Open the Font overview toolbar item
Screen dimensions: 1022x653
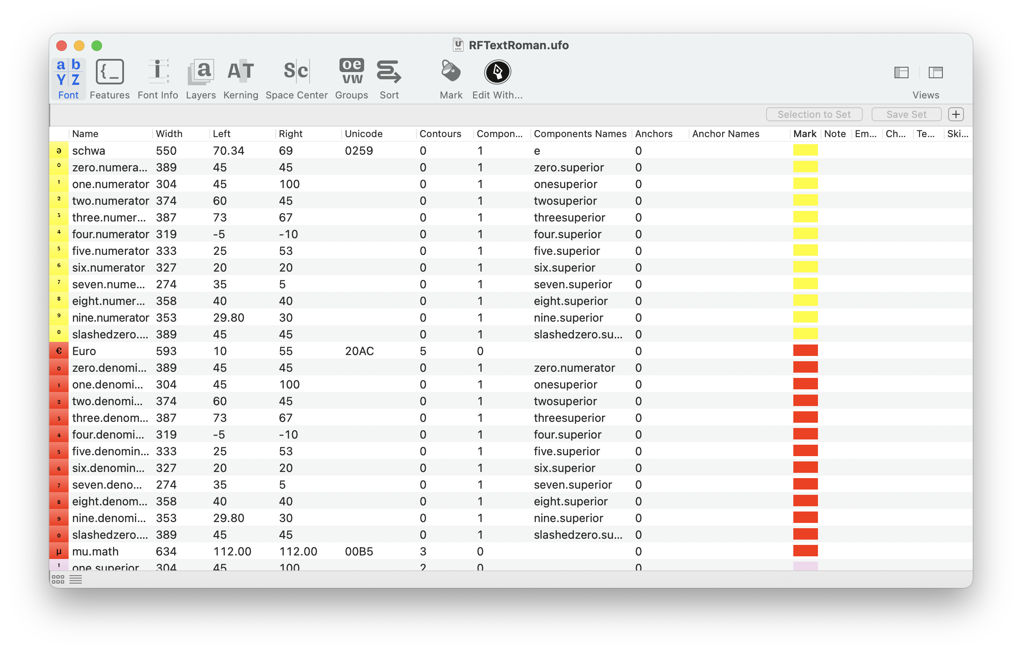pos(68,79)
